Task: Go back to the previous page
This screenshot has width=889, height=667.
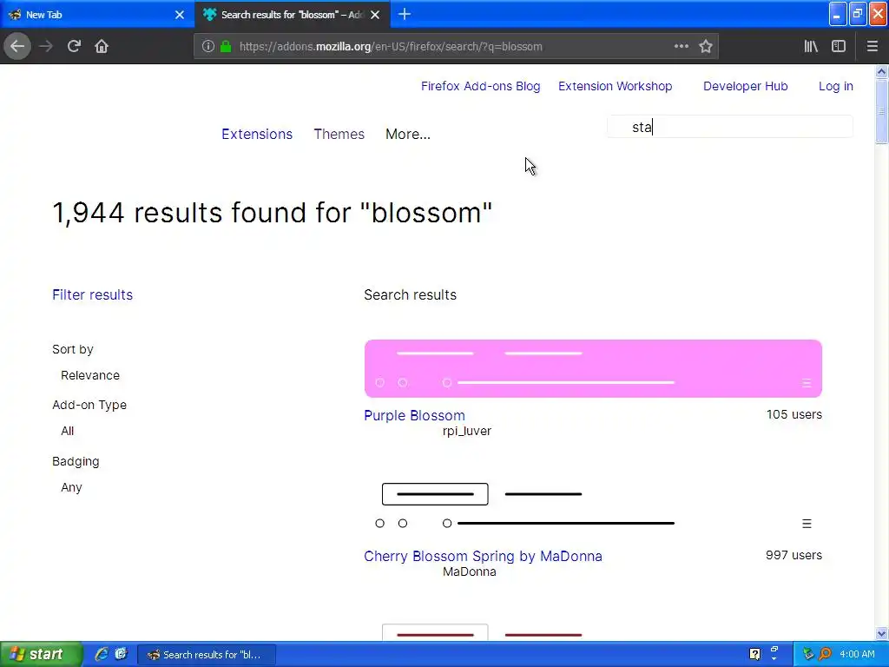Action: 17,47
